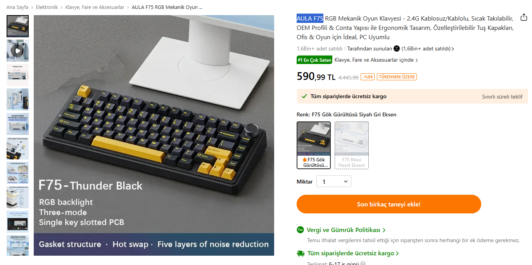
Task: Select F75 Mavi Hasat Ekseni color option
Action: tap(352, 145)
